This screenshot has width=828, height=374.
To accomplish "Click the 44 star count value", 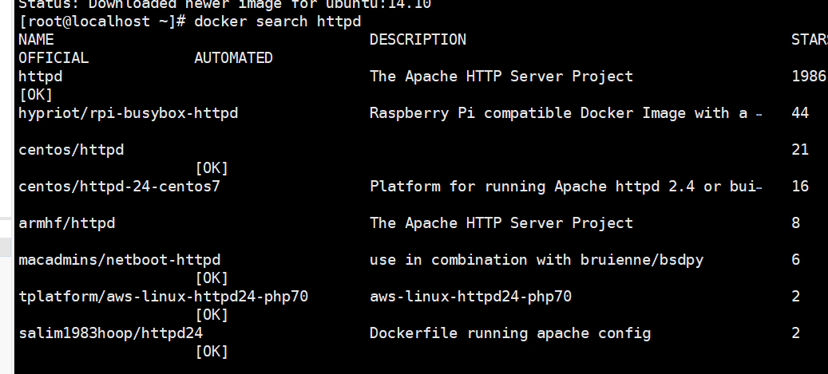I will tap(800, 113).
